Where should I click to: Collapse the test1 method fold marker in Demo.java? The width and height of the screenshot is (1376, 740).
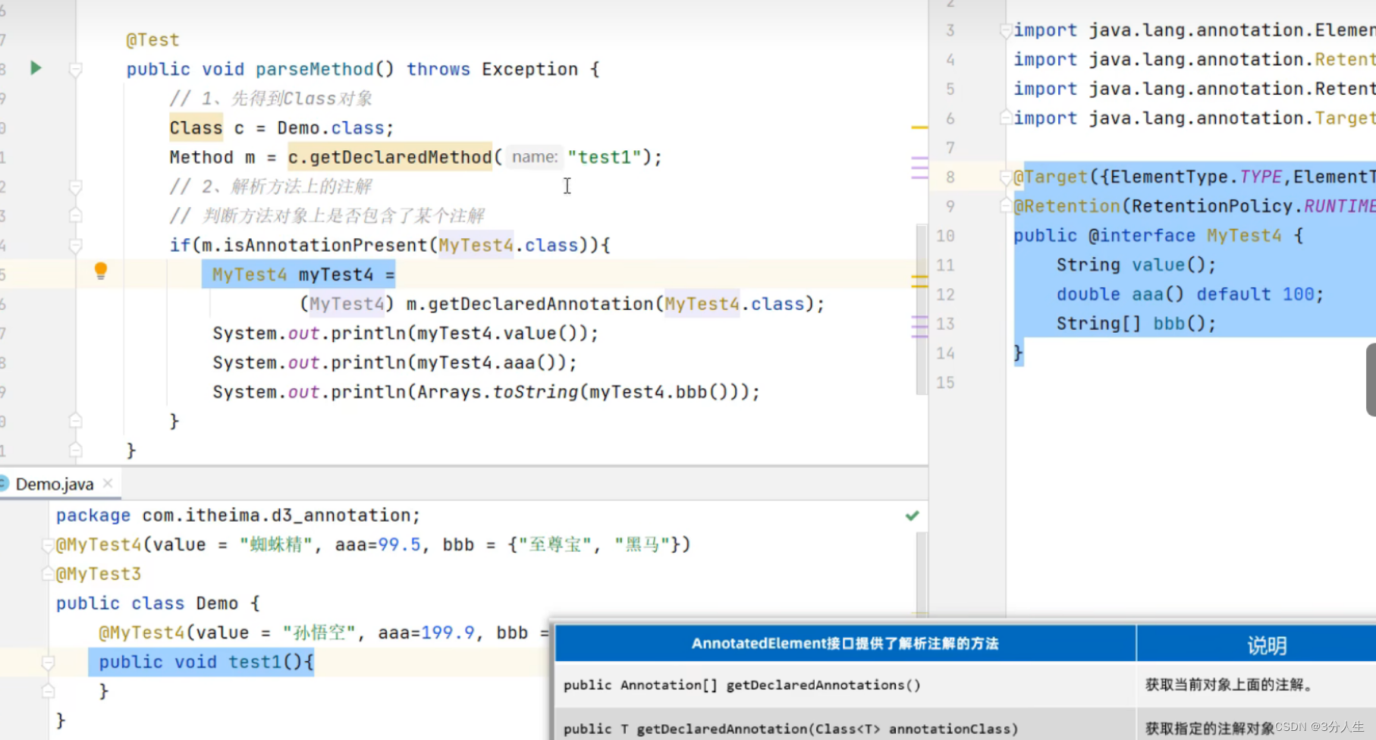click(48, 663)
